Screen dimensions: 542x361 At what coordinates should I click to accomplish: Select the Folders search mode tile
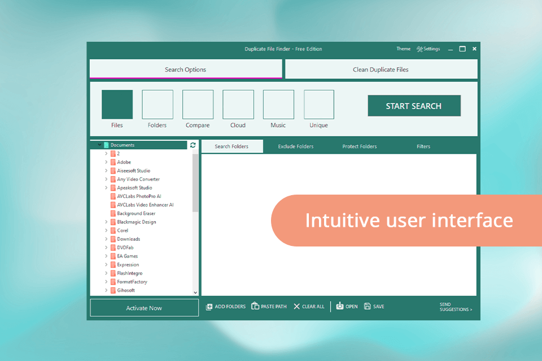point(158,104)
